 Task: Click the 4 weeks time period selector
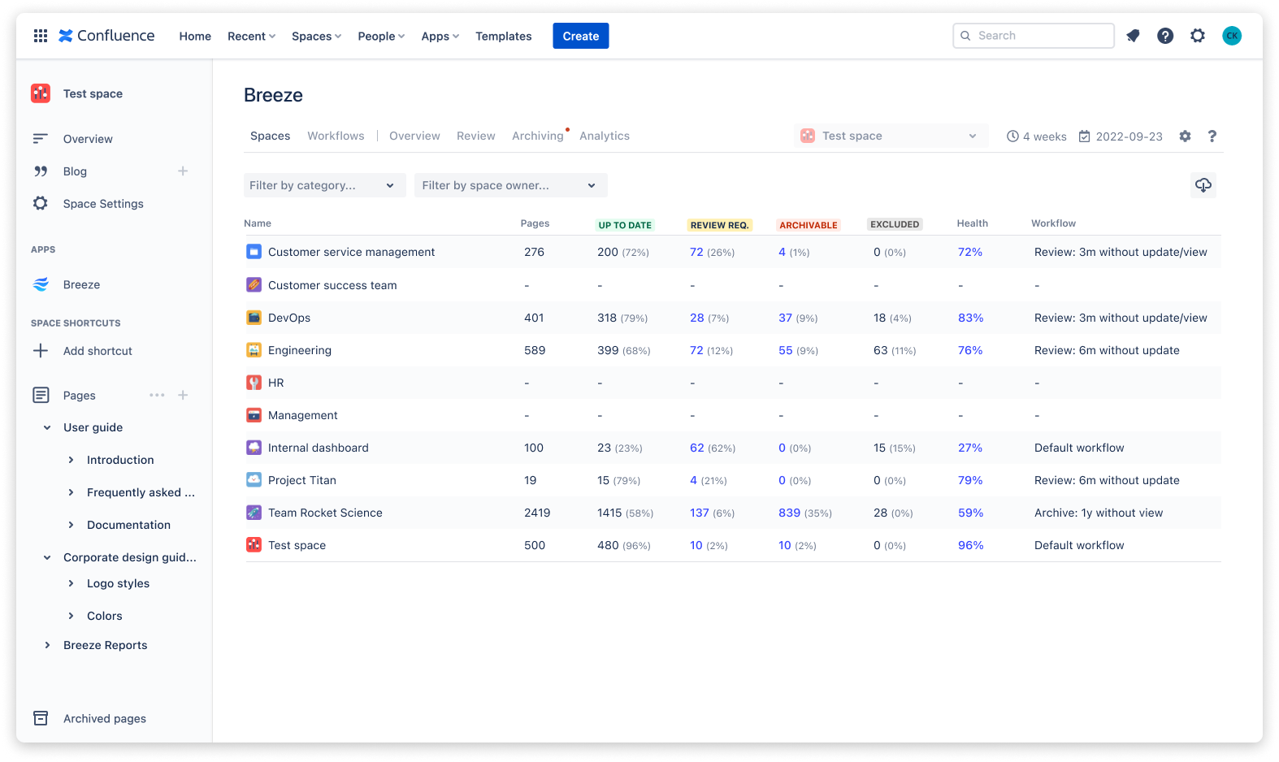pos(1037,136)
